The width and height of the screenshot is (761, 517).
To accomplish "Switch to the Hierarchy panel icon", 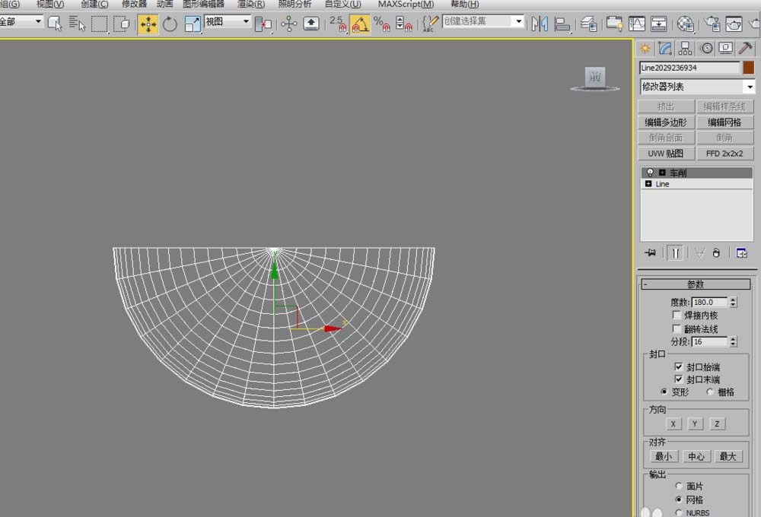I will pyautogui.click(x=686, y=48).
